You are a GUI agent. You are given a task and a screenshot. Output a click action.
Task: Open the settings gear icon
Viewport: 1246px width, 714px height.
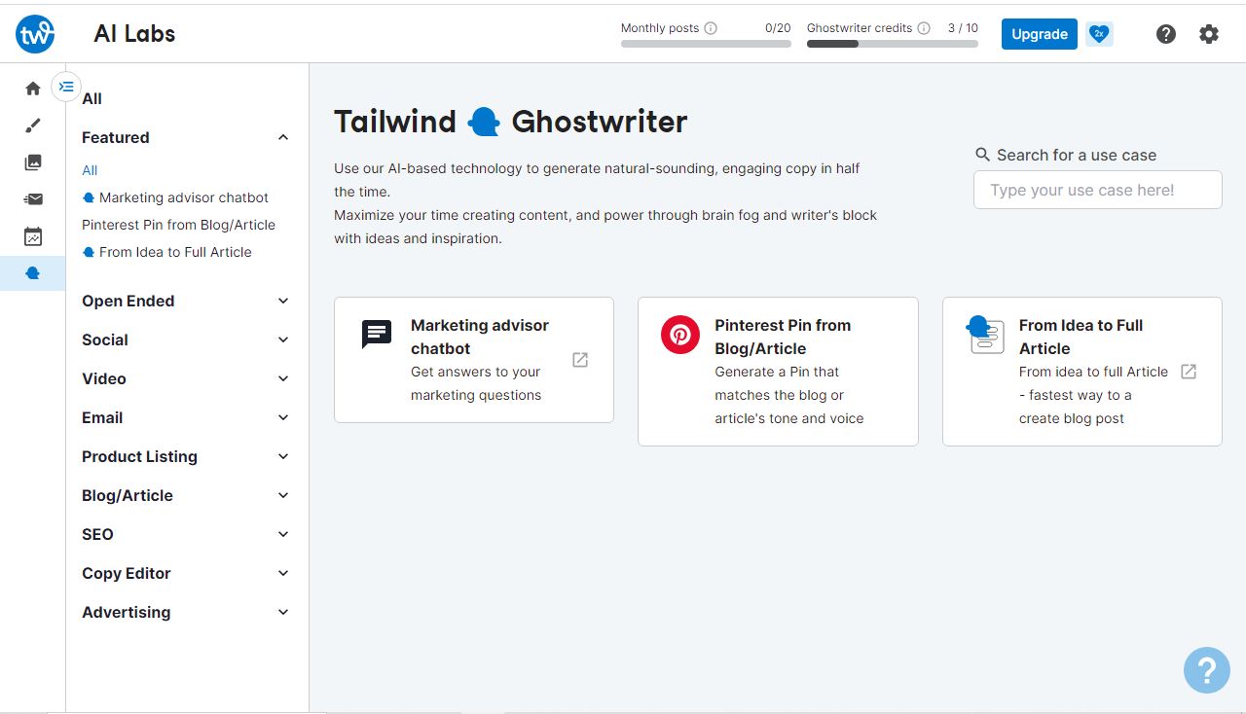click(1209, 34)
